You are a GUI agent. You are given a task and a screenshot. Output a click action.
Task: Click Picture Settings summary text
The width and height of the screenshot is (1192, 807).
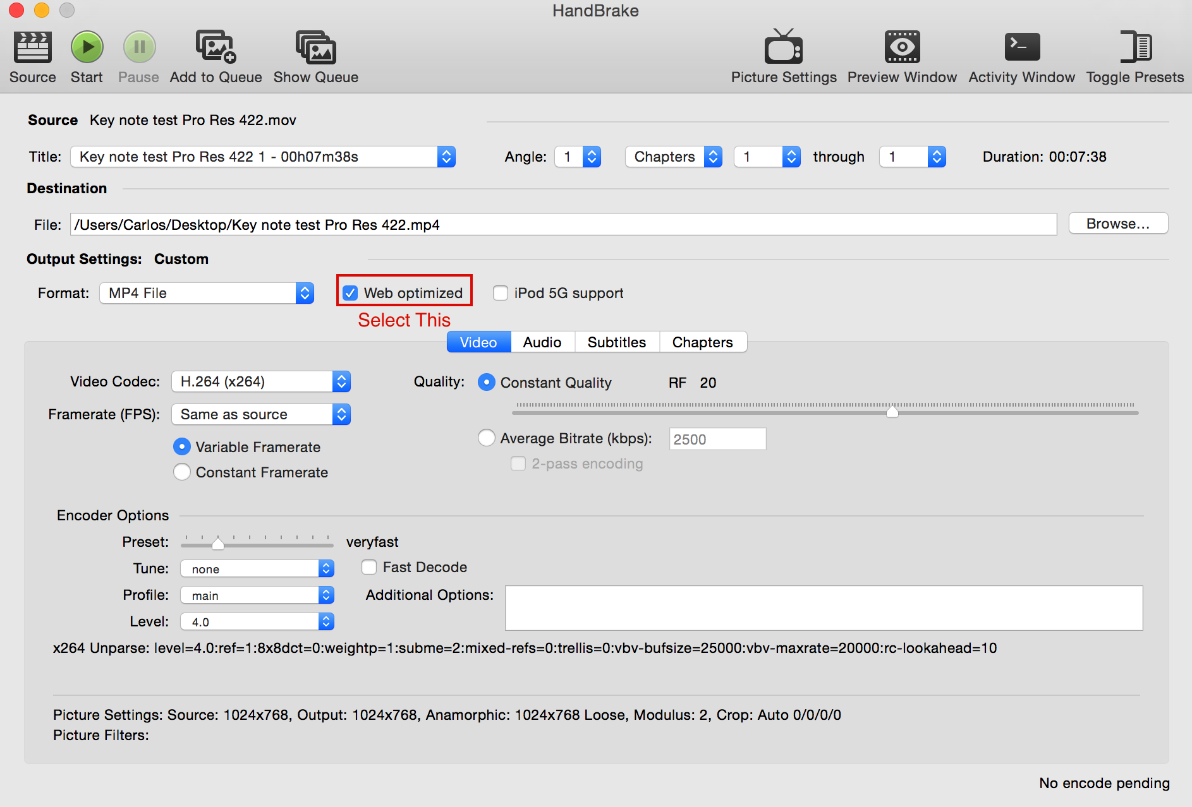(447, 715)
